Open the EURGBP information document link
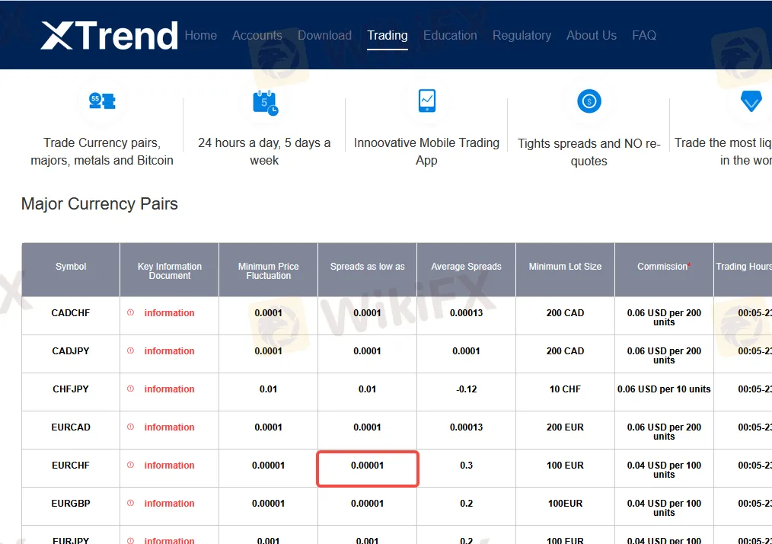 coord(169,504)
